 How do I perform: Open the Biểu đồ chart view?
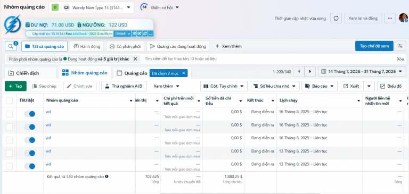point(391,86)
